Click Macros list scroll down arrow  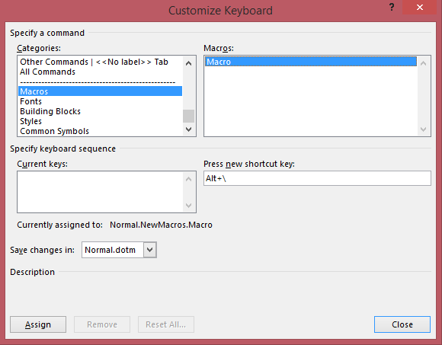pos(423,129)
